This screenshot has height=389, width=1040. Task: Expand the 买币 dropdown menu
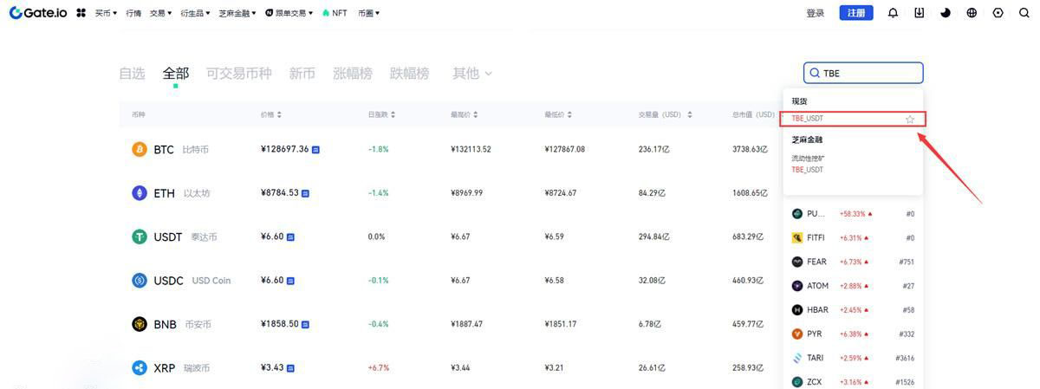click(106, 13)
